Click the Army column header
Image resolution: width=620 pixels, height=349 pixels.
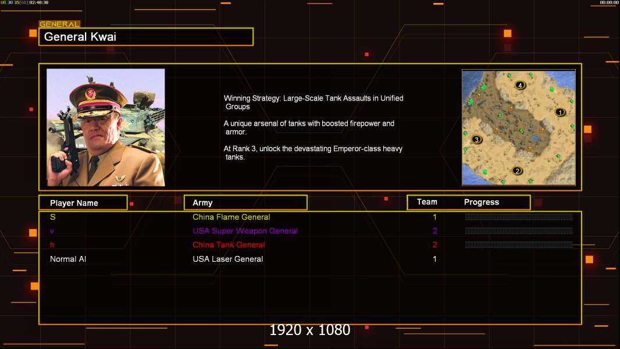tap(245, 203)
